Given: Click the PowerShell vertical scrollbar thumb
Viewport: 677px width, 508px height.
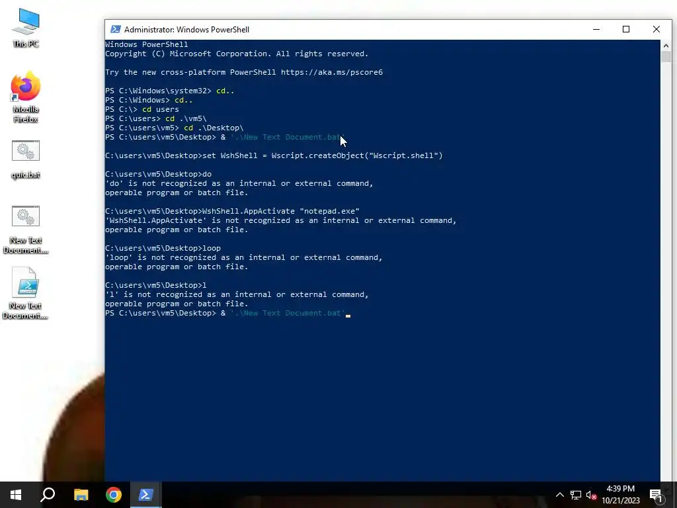Looking at the screenshot, I should [665, 57].
